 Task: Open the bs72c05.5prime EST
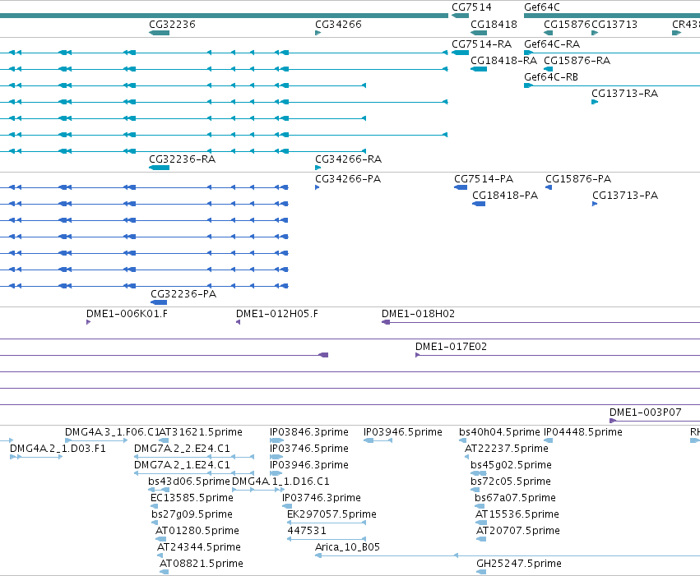475,490
